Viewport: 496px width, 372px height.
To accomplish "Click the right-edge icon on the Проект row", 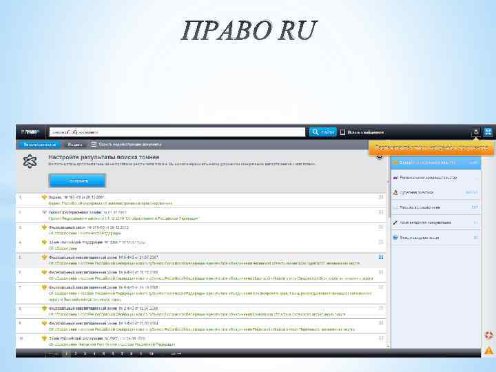I will click(381, 212).
